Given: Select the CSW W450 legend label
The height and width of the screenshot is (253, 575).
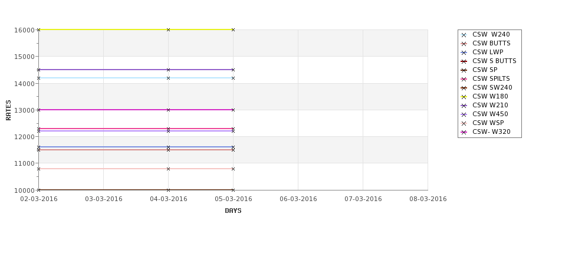Looking at the screenshot, I should [x=490, y=114].
